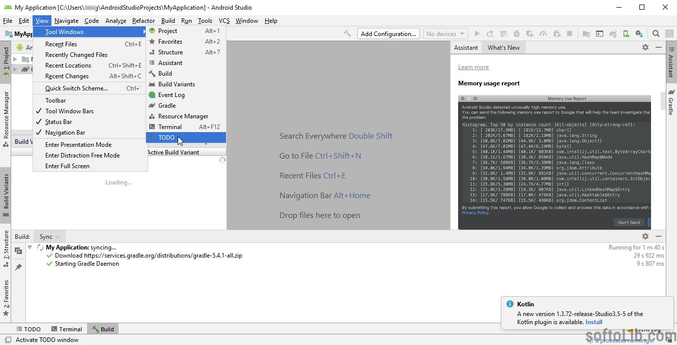
Task: Click the Search Everywhere magnifier icon
Action: (656, 34)
